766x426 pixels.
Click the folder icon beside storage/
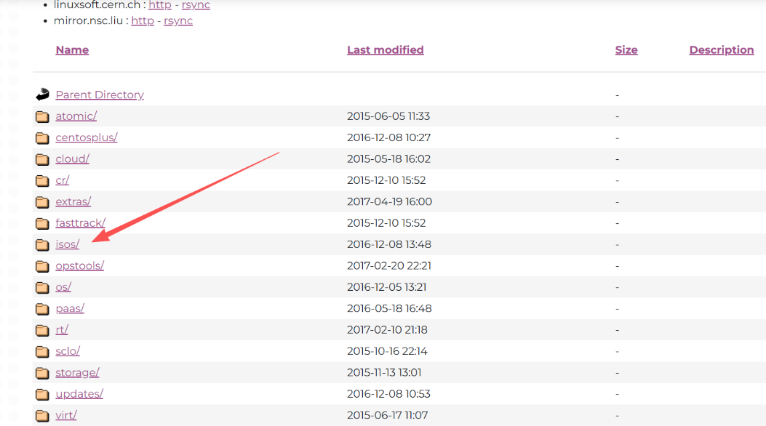tap(42, 374)
